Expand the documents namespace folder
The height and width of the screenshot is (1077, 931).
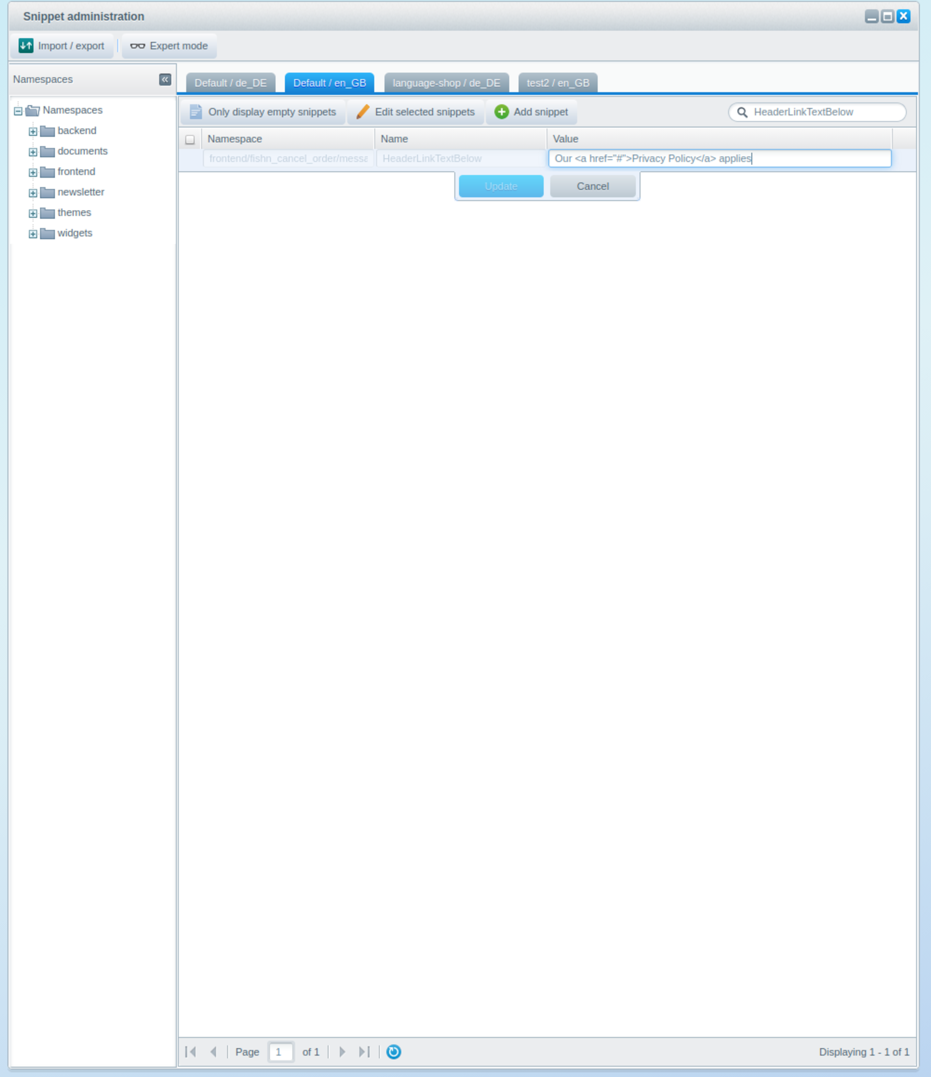(x=33, y=152)
